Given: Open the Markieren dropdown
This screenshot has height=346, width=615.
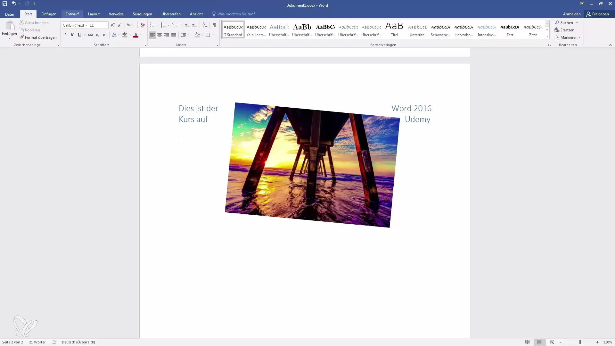Looking at the screenshot, I should coord(568,37).
